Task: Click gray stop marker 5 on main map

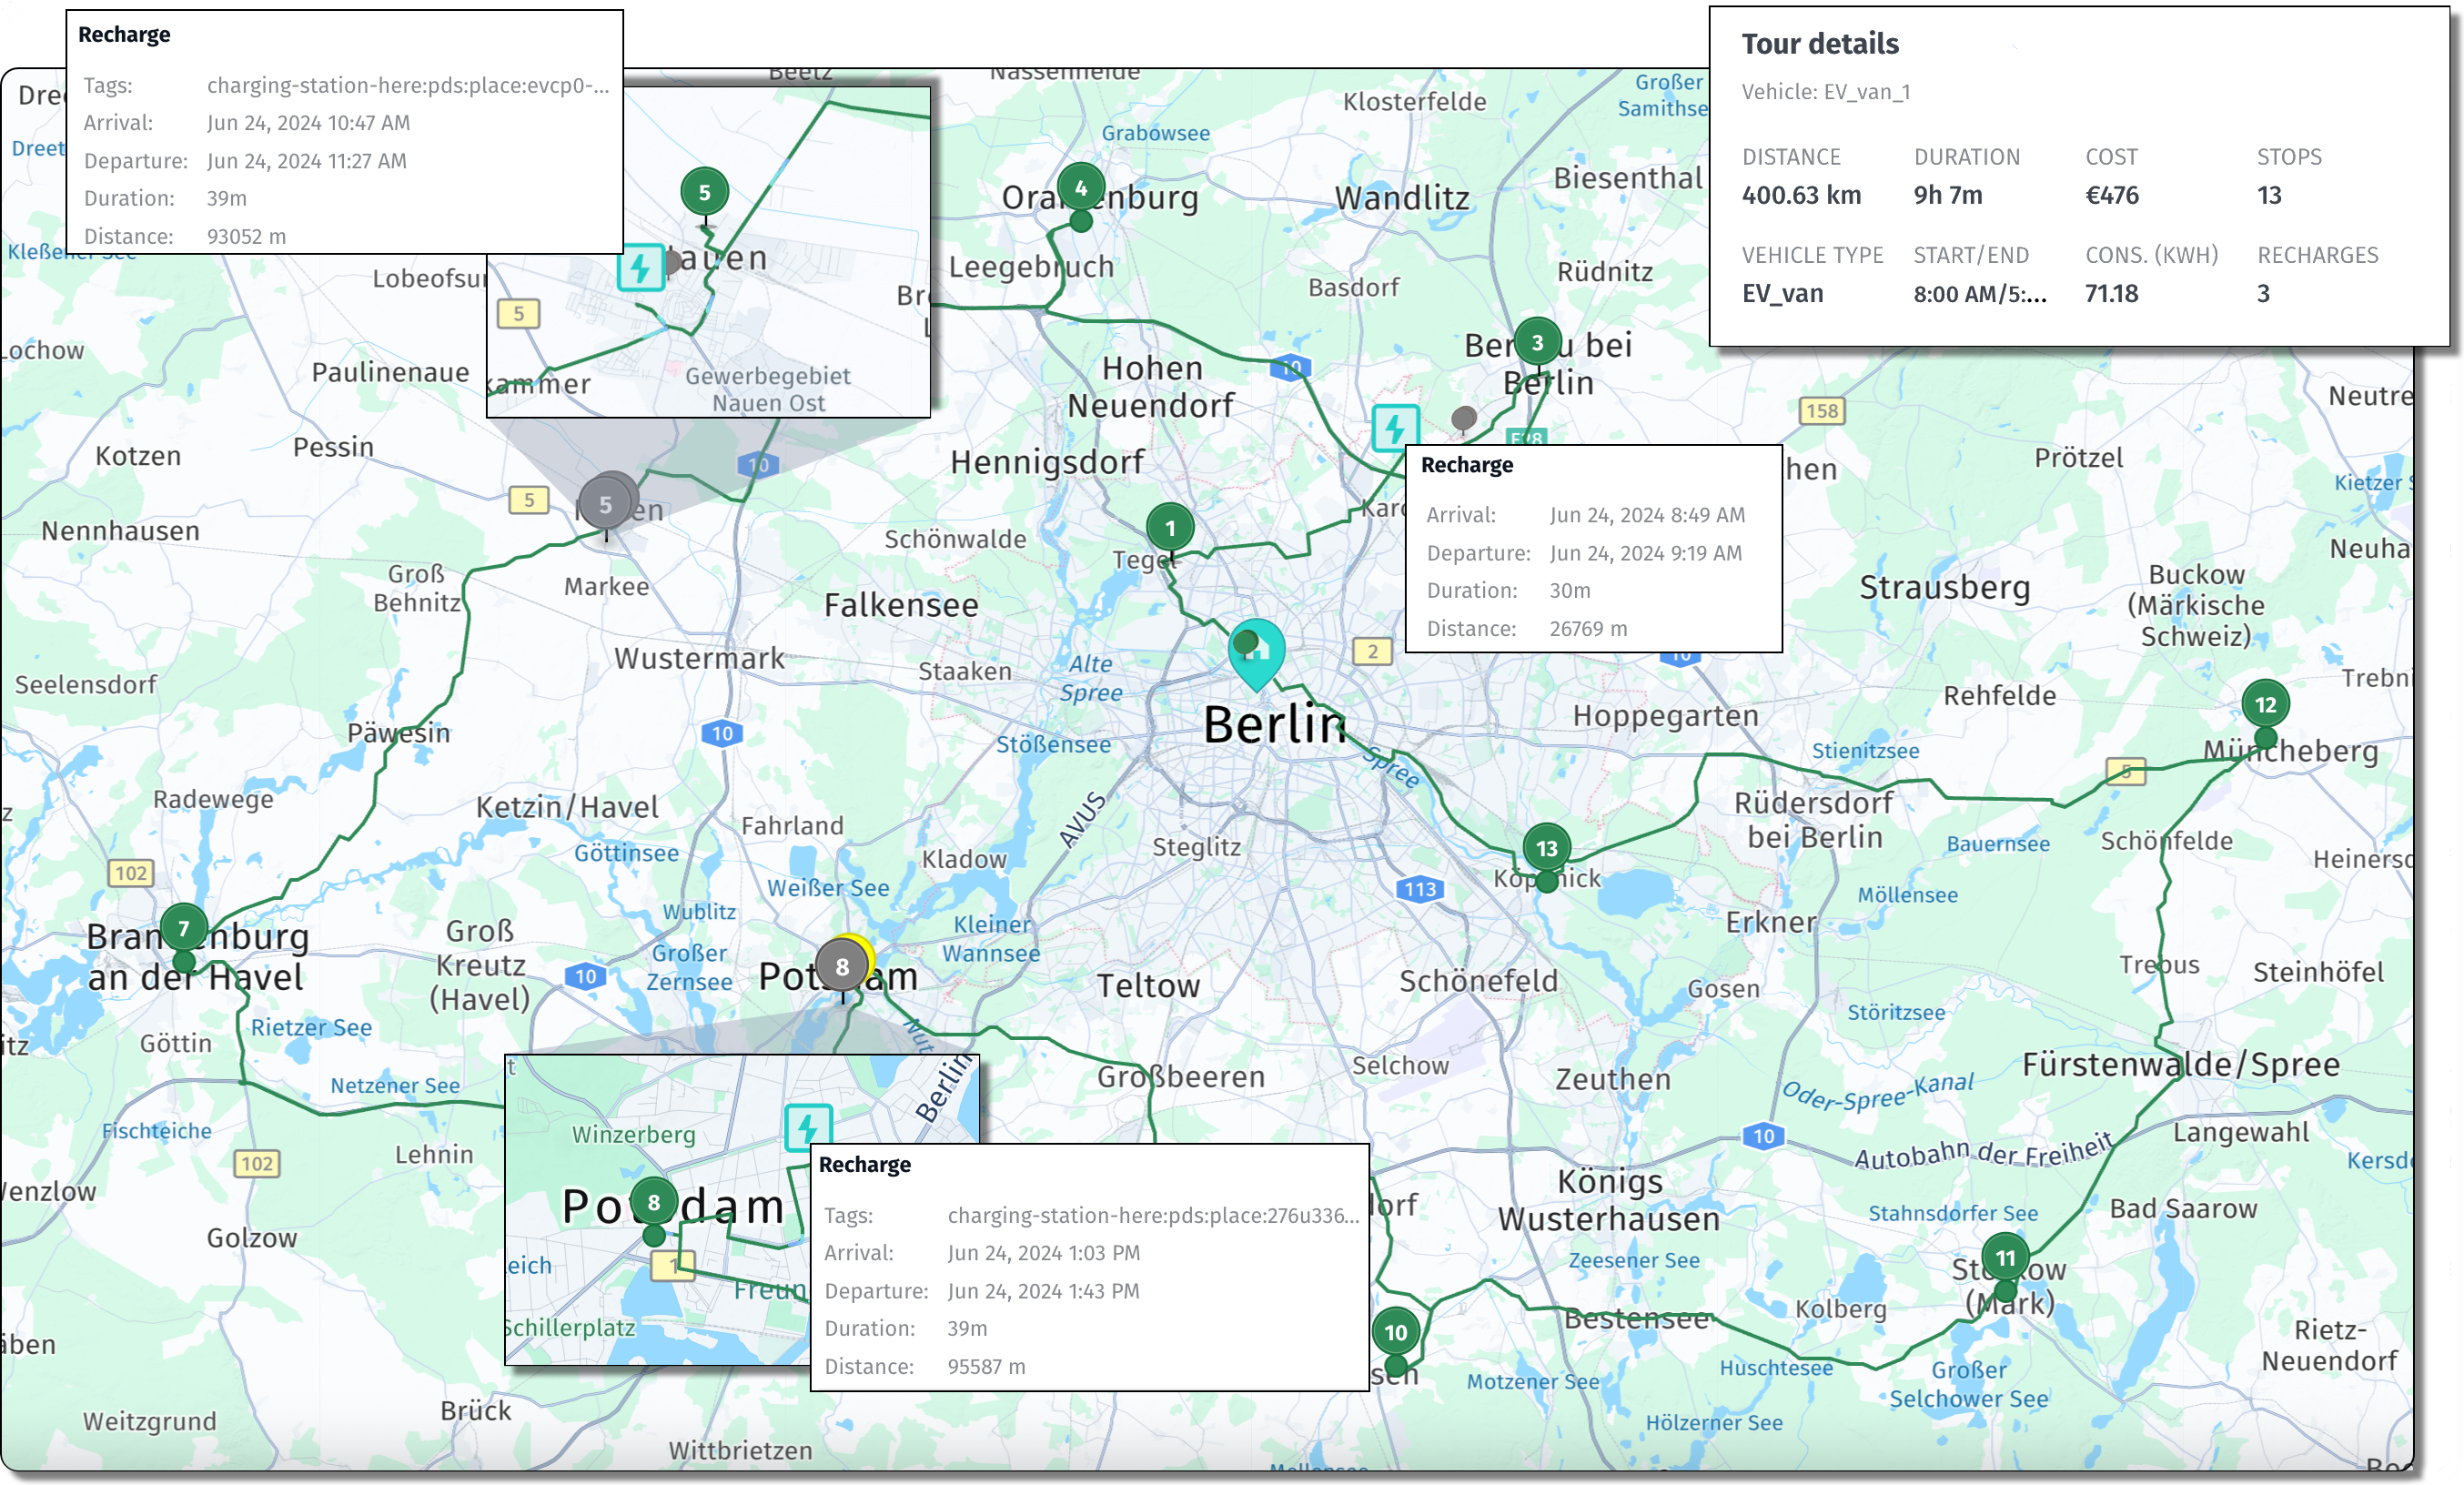Action: [606, 505]
